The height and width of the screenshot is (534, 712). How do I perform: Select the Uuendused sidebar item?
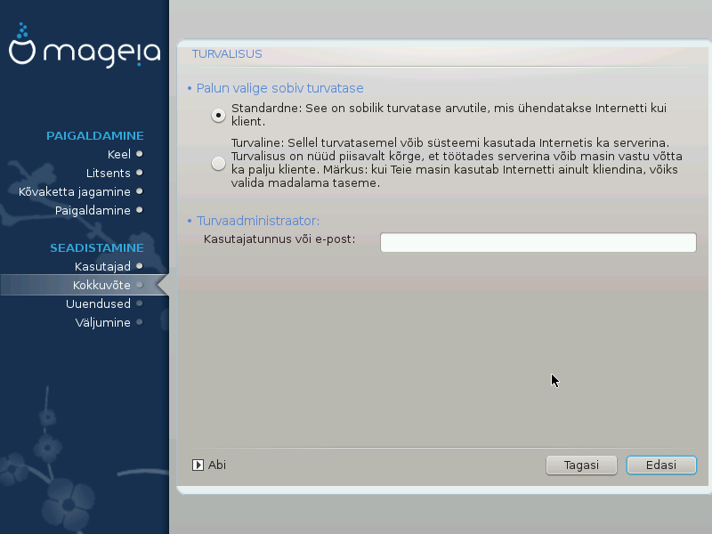[x=98, y=303]
